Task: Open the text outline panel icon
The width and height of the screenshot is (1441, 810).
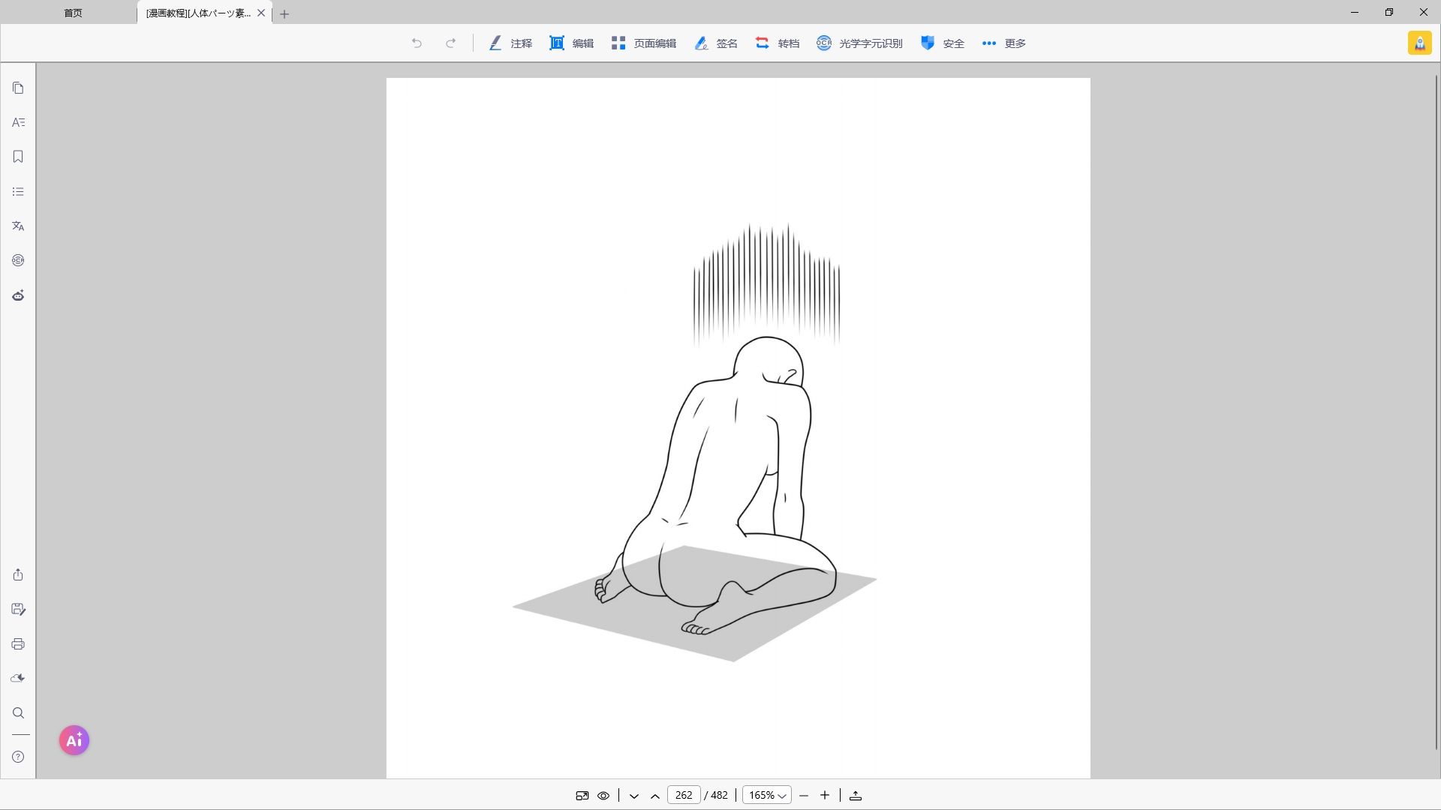Action: [x=18, y=122]
